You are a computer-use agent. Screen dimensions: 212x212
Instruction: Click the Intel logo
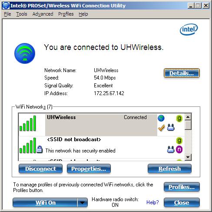tap(189, 30)
